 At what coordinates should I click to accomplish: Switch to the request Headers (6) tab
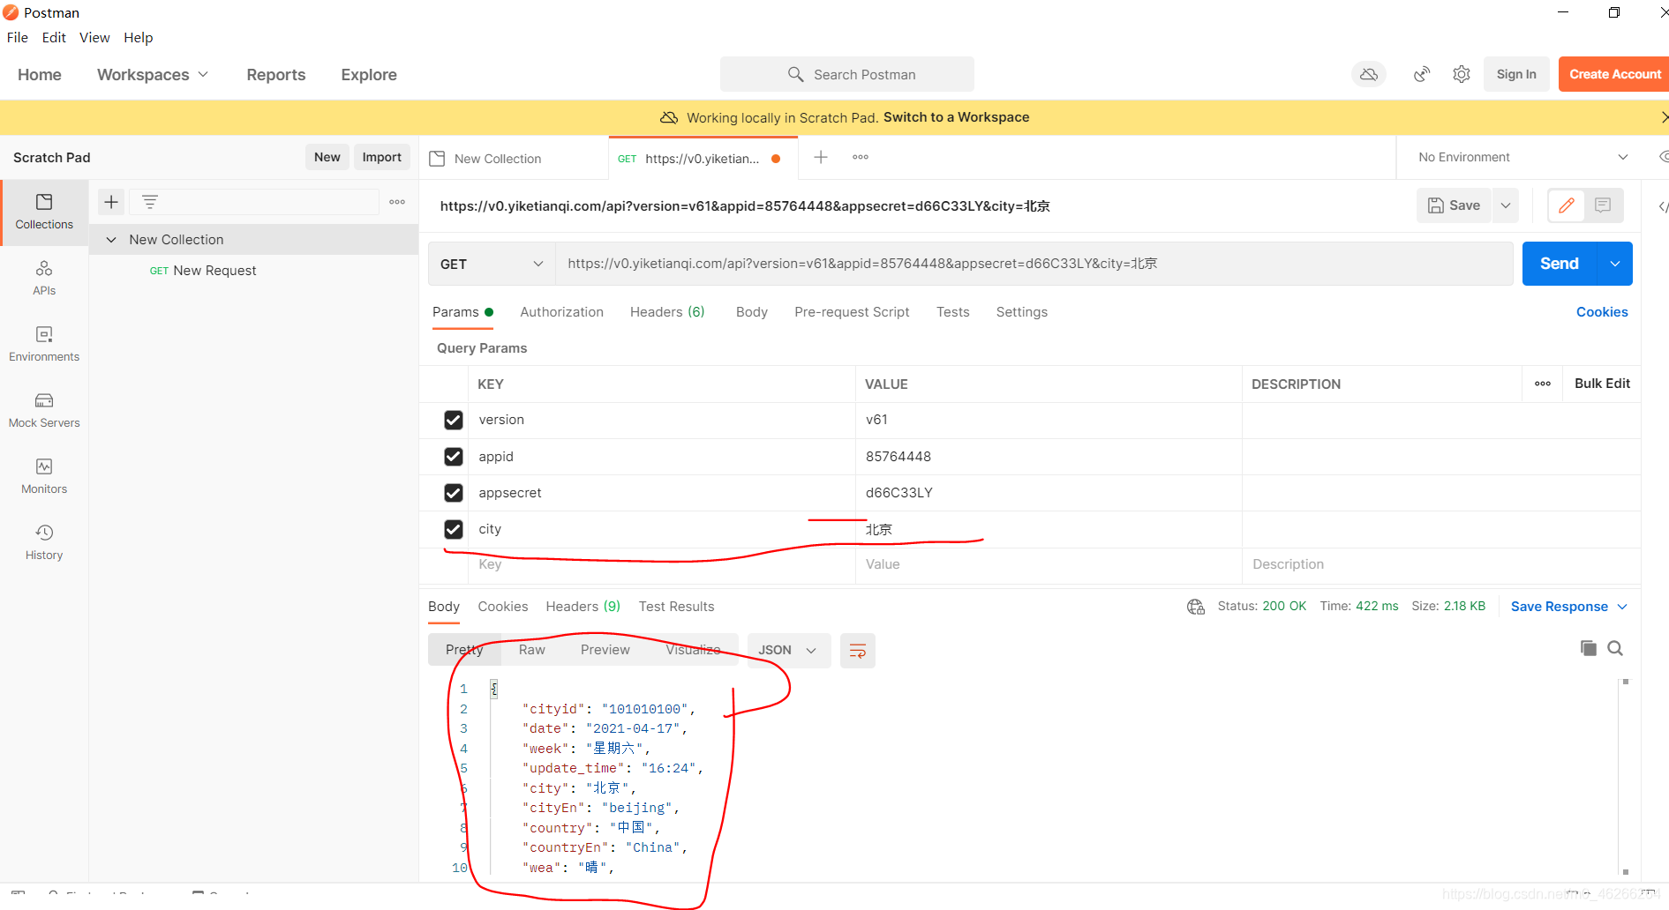point(667,312)
